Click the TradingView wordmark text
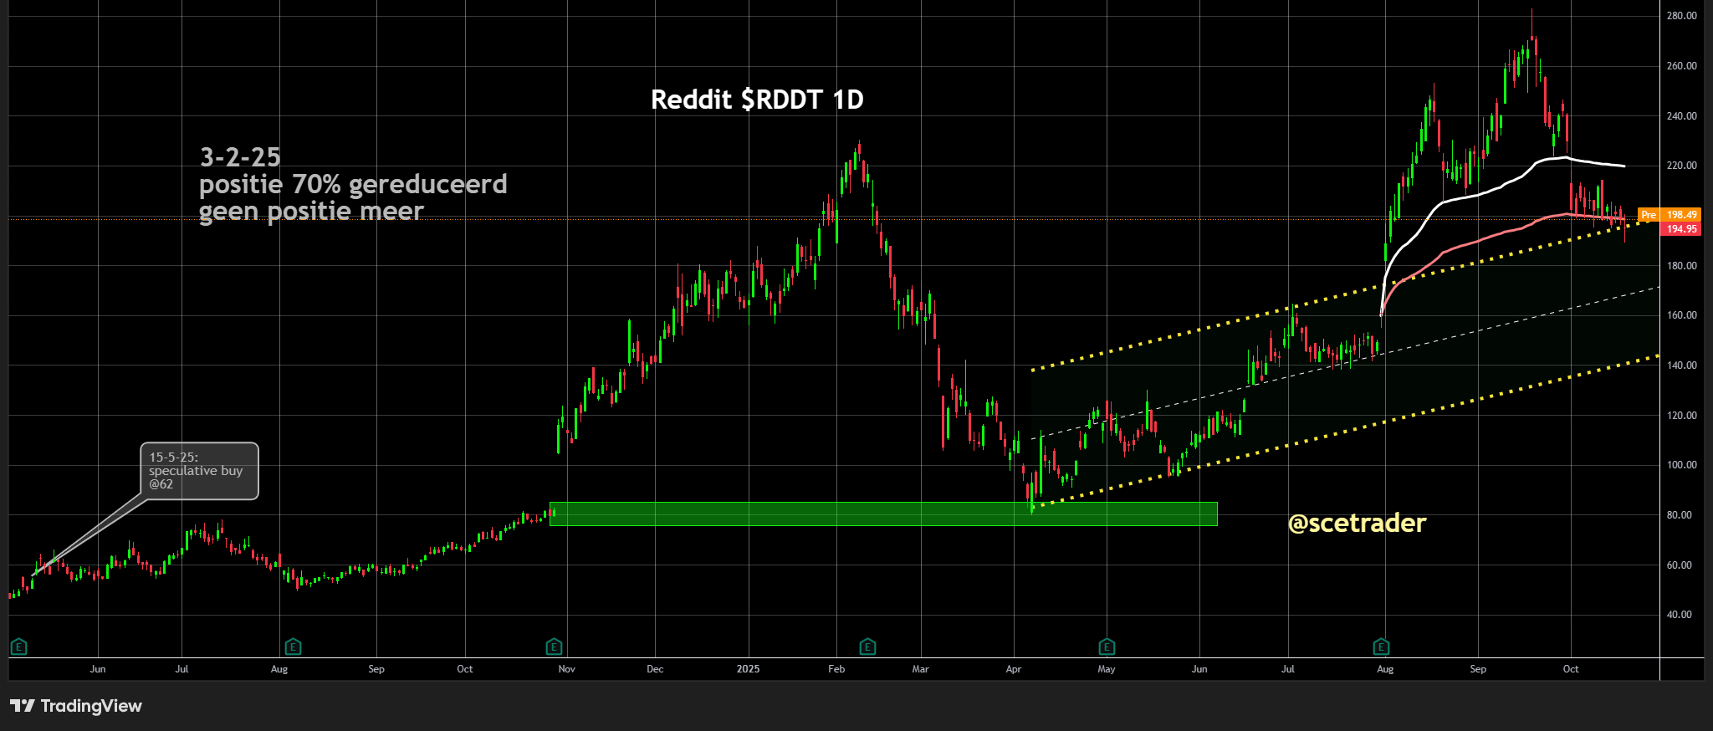The height and width of the screenshot is (731, 1713). click(91, 706)
